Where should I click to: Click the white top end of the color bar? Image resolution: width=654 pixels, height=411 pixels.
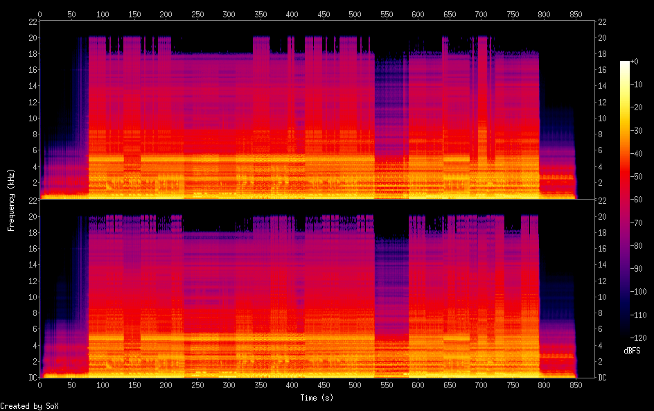coord(624,64)
